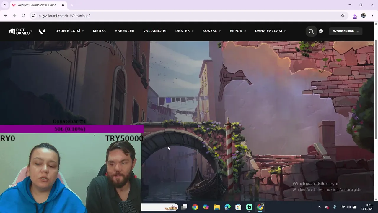Close the Valorant Download tab

click(x=63, y=5)
